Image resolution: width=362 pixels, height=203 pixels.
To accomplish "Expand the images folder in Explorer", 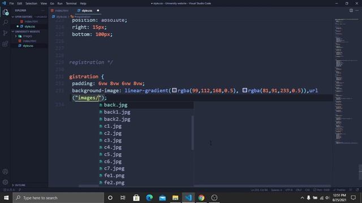I will (29, 36).
